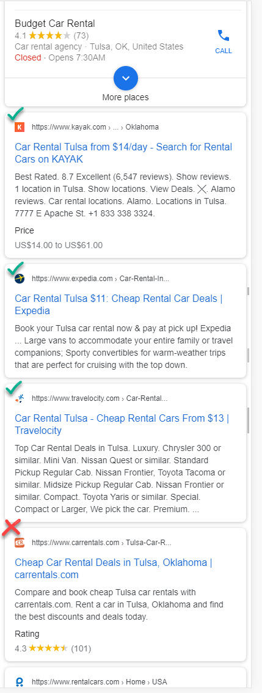The height and width of the screenshot is (693, 262).
Task: Click the carrentals.com favicon icon
Action: [x=20, y=542]
